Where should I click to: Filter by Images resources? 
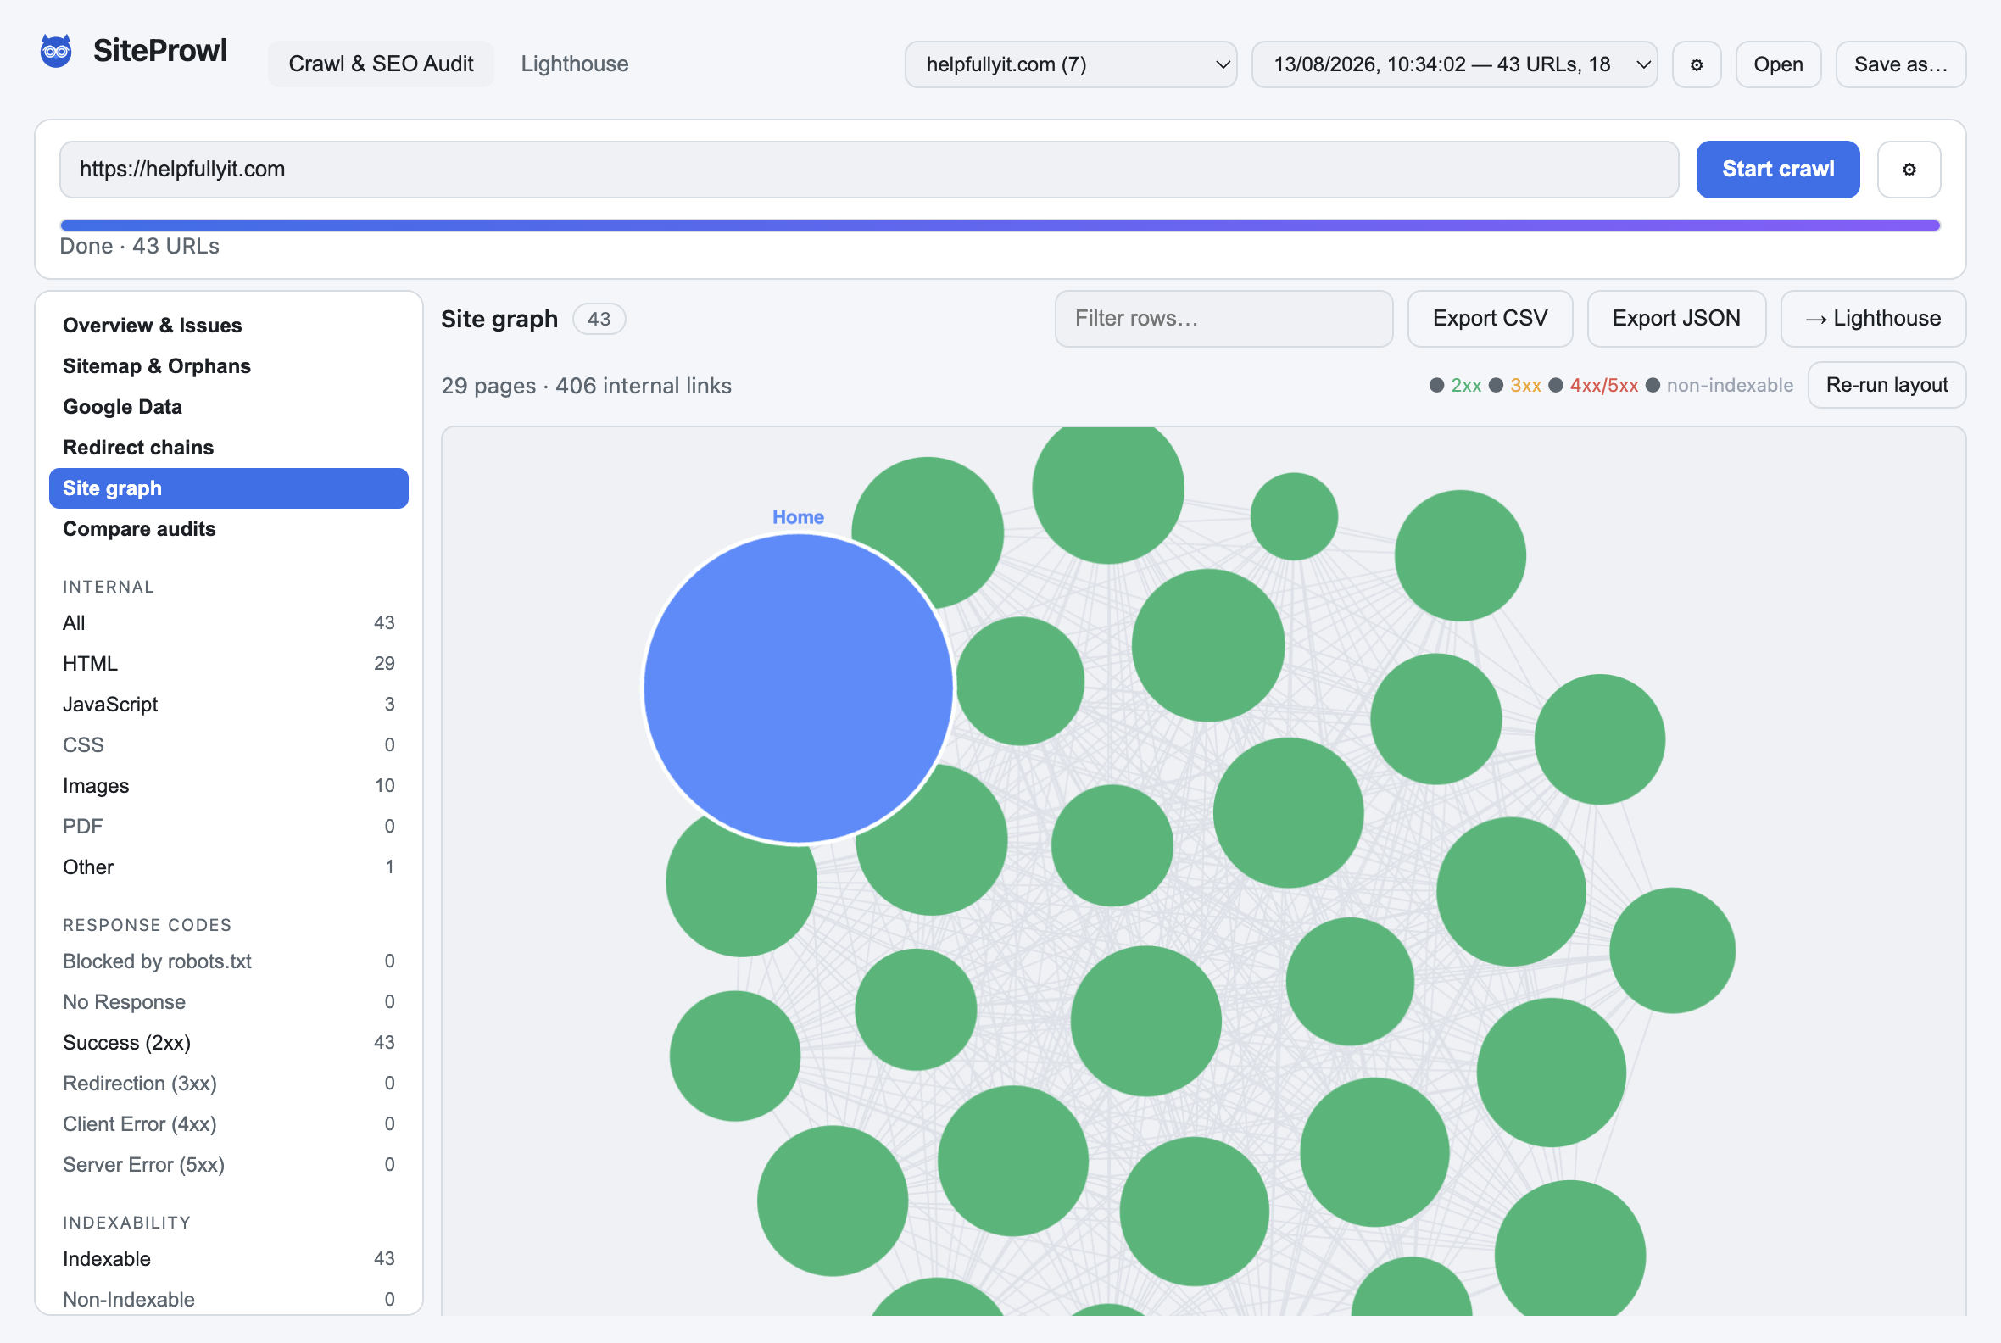pyautogui.click(x=229, y=785)
